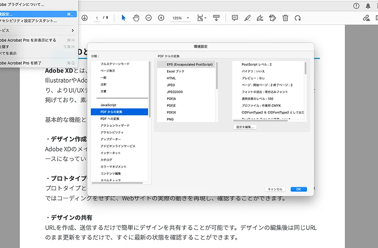Click category list horizontal scrollbar

tap(117, 183)
